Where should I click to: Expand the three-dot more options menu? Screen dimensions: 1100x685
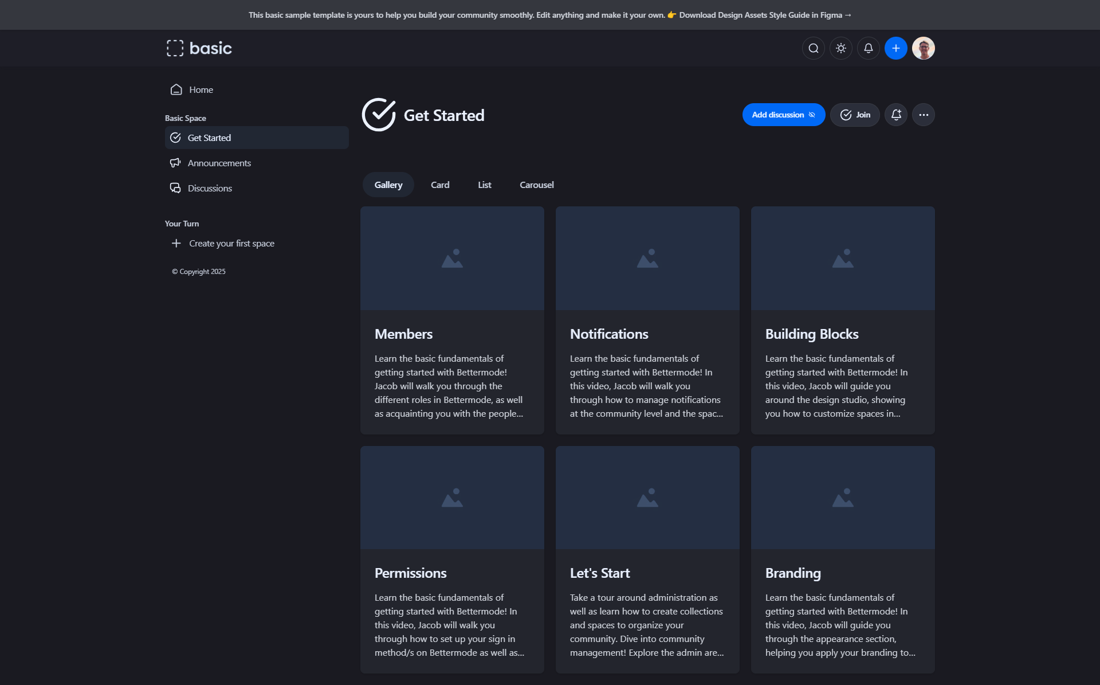(x=923, y=115)
